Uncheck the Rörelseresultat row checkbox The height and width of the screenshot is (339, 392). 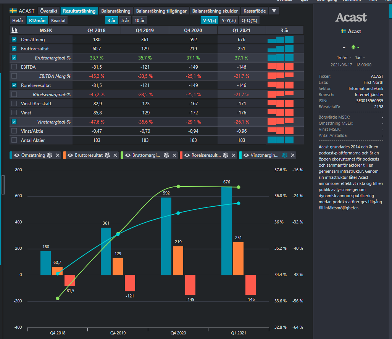(x=14, y=85)
